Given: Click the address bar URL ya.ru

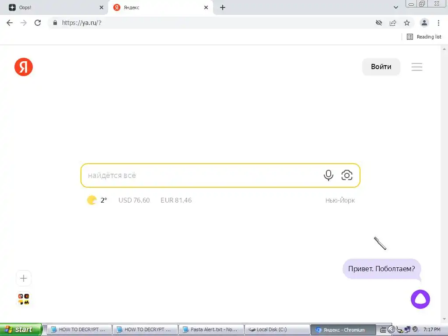Looking at the screenshot, I should (x=82, y=23).
